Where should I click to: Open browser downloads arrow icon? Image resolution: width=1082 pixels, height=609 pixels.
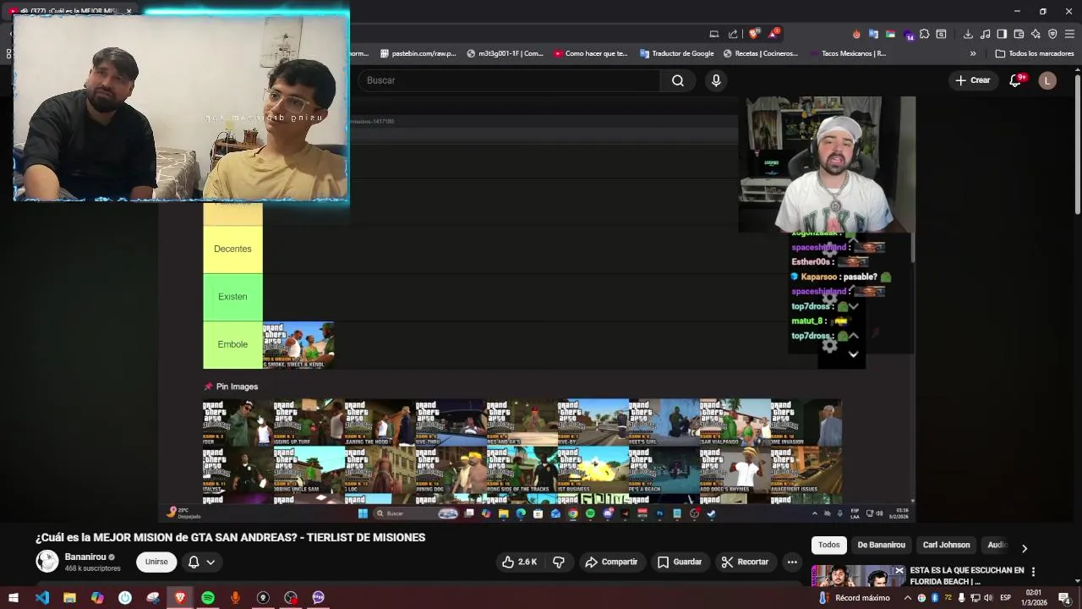(968, 34)
